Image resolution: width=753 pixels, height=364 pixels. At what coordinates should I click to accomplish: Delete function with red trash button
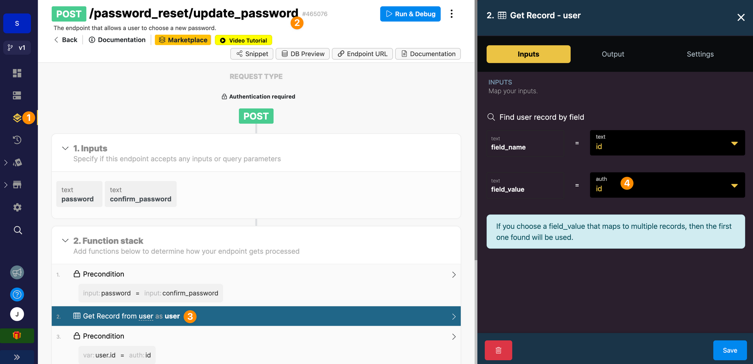click(x=498, y=350)
